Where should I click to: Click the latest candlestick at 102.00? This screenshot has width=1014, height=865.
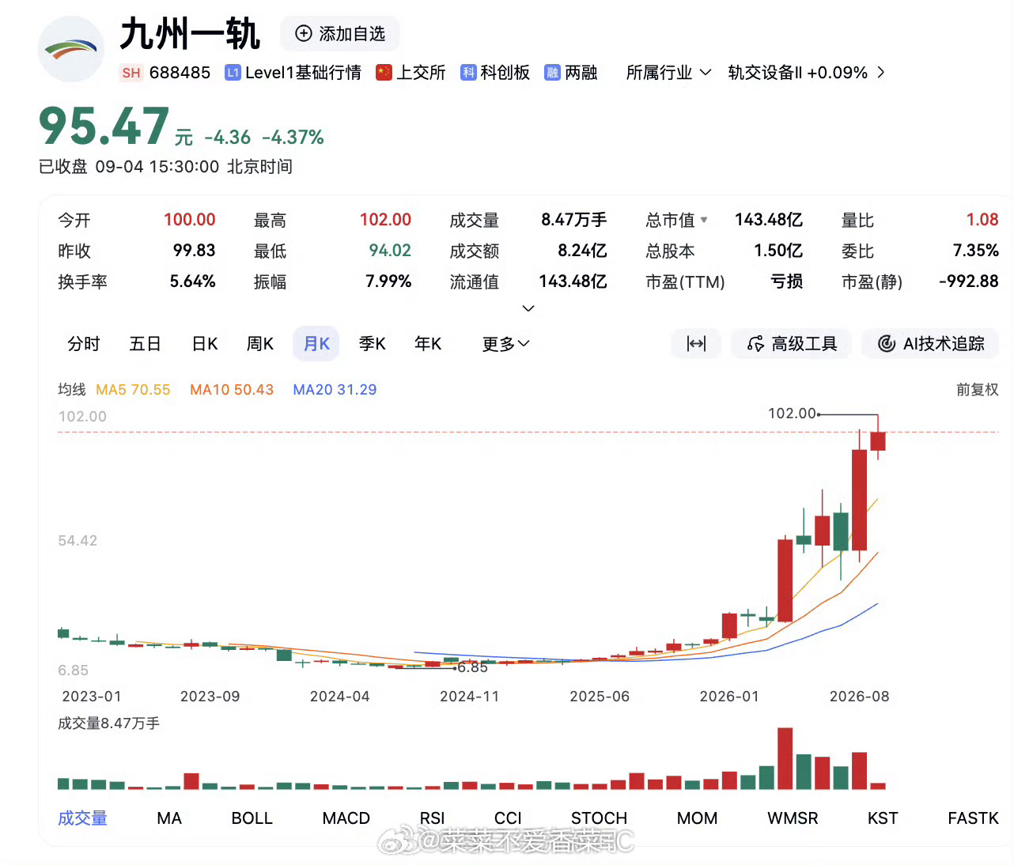coord(878,440)
